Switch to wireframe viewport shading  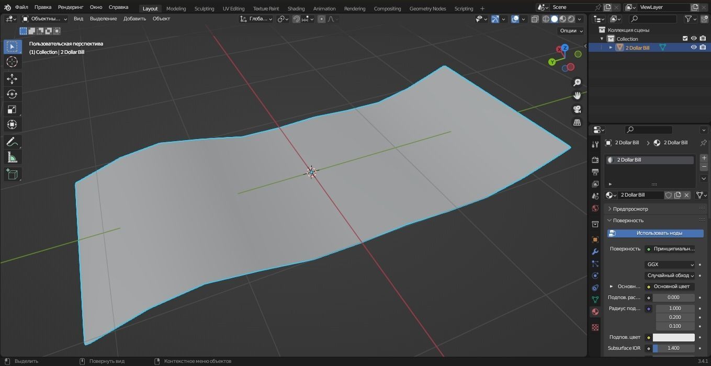coord(546,19)
